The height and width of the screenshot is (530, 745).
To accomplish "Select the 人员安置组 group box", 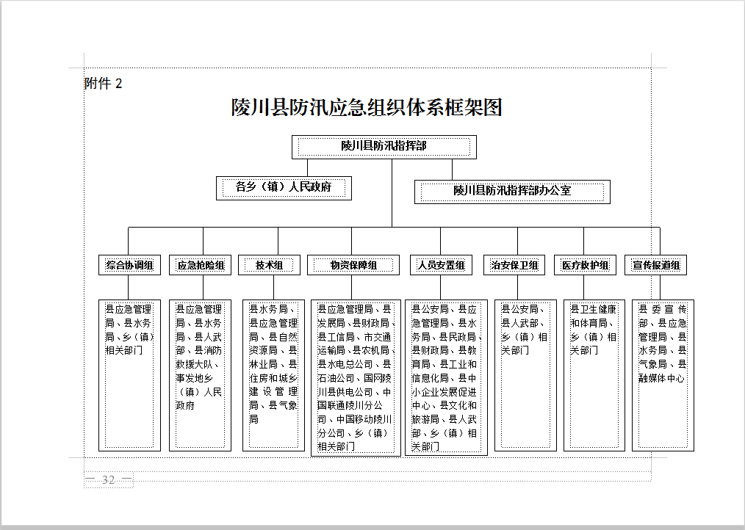I will (x=441, y=265).
